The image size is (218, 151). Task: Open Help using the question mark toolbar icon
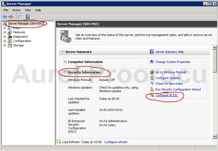click(x=28, y=17)
